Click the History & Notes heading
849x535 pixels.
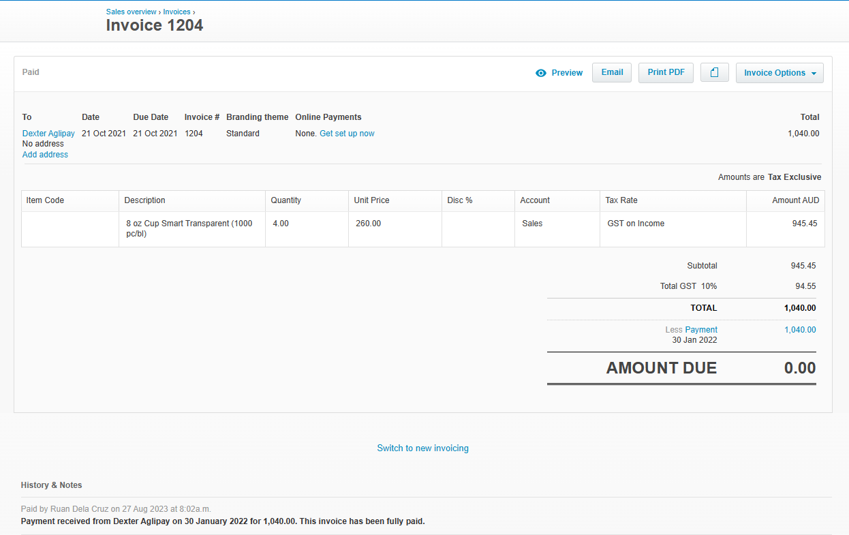pos(51,485)
